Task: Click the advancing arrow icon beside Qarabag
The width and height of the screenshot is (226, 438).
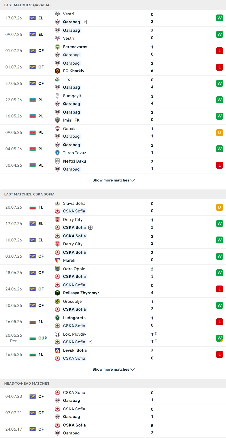Action: tap(85, 22)
